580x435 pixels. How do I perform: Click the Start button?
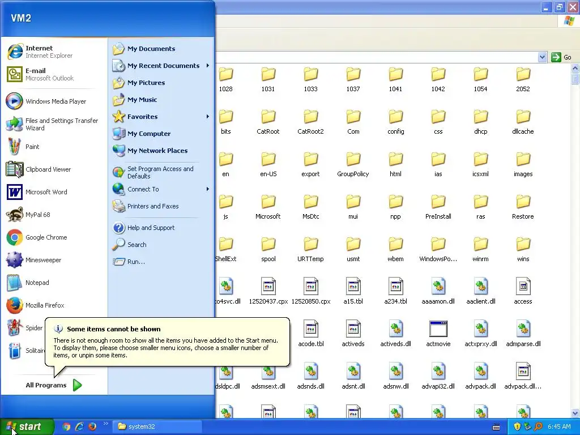[x=26, y=427]
